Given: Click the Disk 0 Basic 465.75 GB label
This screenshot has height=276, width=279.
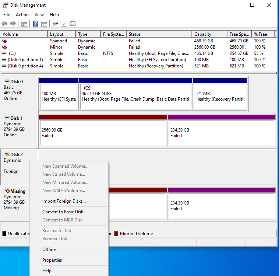Looking at the screenshot, I should click(x=19, y=94).
